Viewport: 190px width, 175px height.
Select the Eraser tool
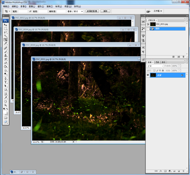[6, 63]
